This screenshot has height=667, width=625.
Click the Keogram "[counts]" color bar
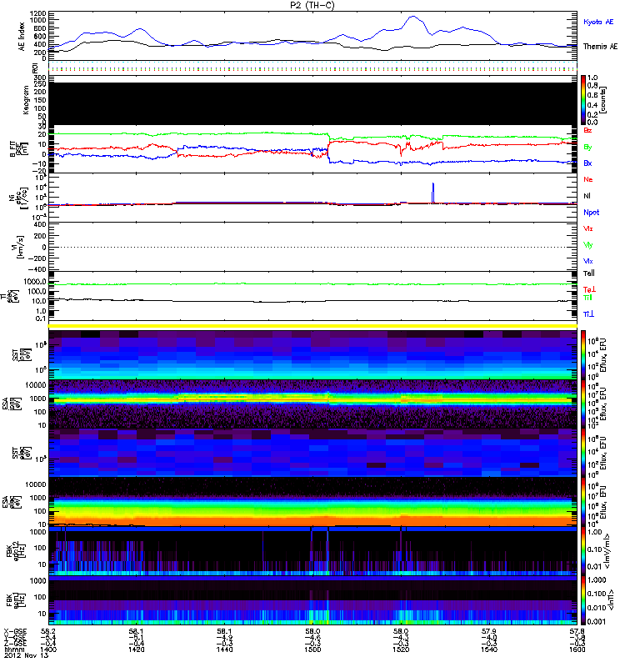583,100
